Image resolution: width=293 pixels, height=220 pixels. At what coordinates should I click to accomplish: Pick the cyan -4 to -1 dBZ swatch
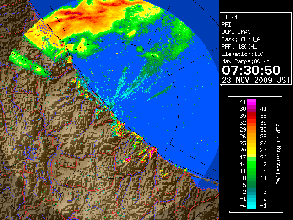(x=252, y=206)
